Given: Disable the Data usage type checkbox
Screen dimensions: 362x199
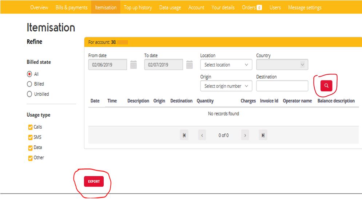Looking at the screenshot, I should (x=30, y=148).
